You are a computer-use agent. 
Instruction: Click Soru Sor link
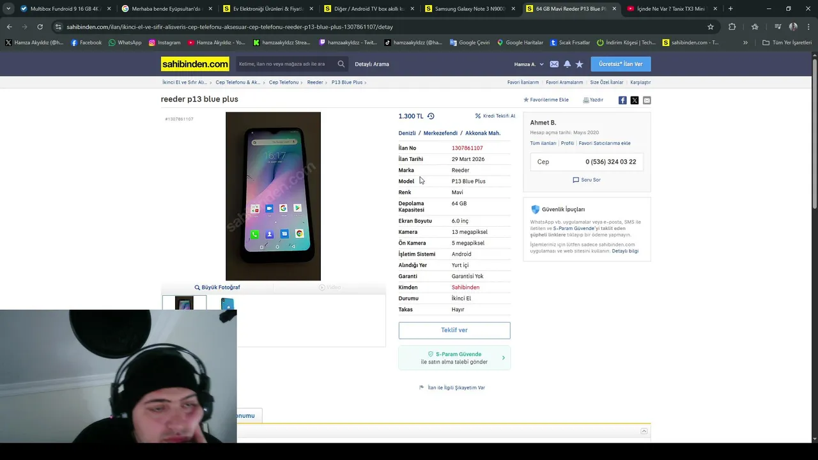tap(587, 180)
